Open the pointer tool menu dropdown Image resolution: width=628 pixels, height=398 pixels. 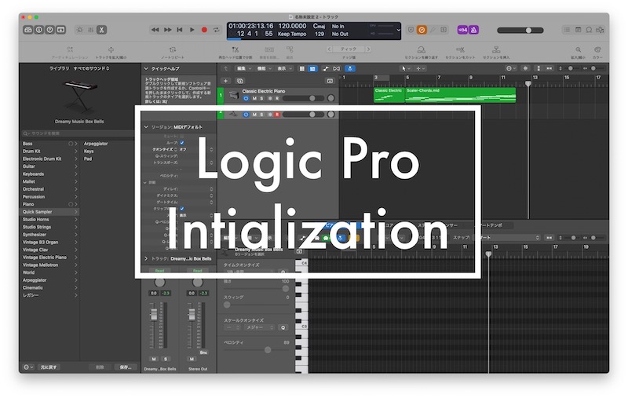click(406, 68)
